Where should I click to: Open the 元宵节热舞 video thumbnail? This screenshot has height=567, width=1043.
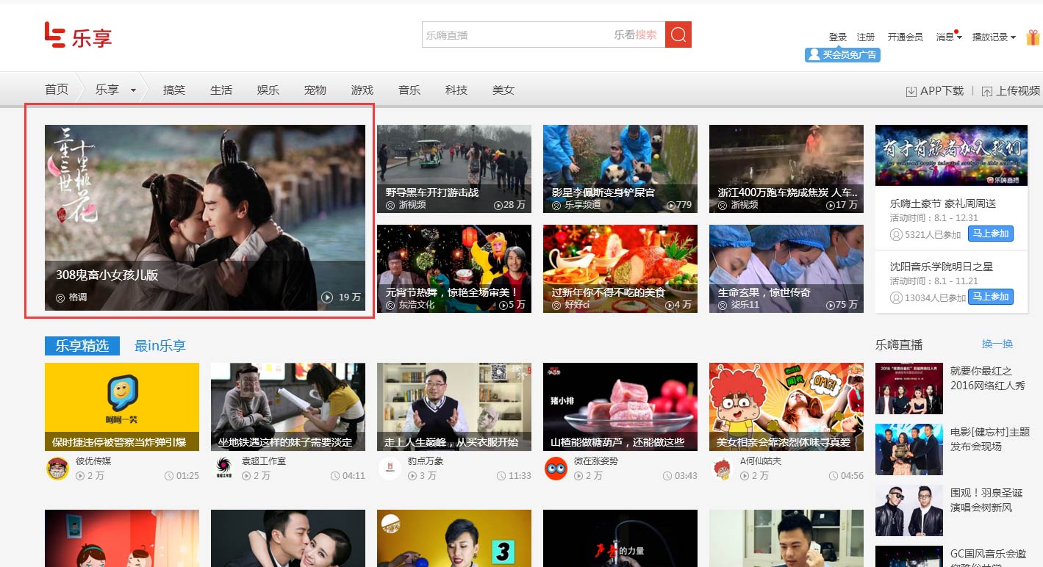click(454, 269)
